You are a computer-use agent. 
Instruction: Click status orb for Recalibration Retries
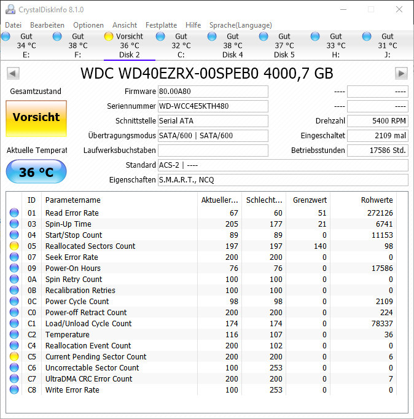tap(14, 290)
